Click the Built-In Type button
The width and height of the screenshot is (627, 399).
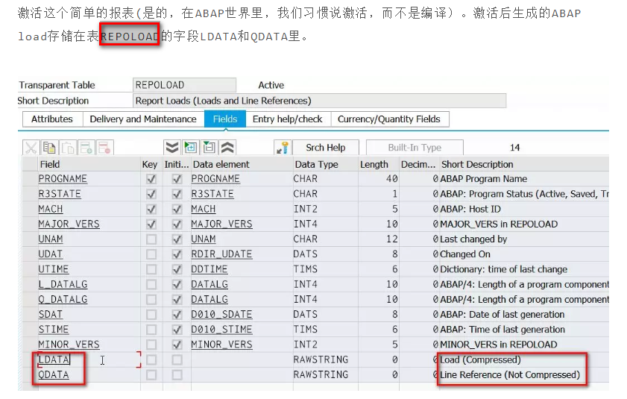click(x=415, y=148)
